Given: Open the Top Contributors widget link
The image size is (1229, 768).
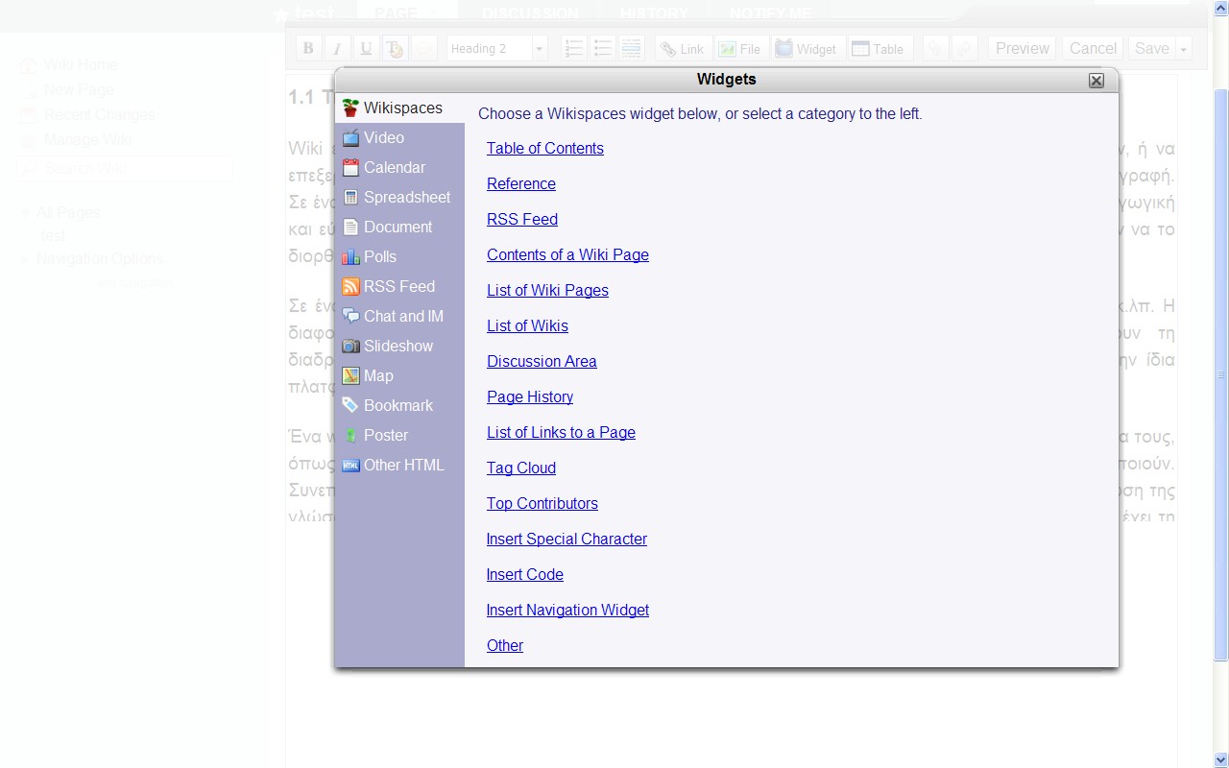Looking at the screenshot, I should 542,503.
